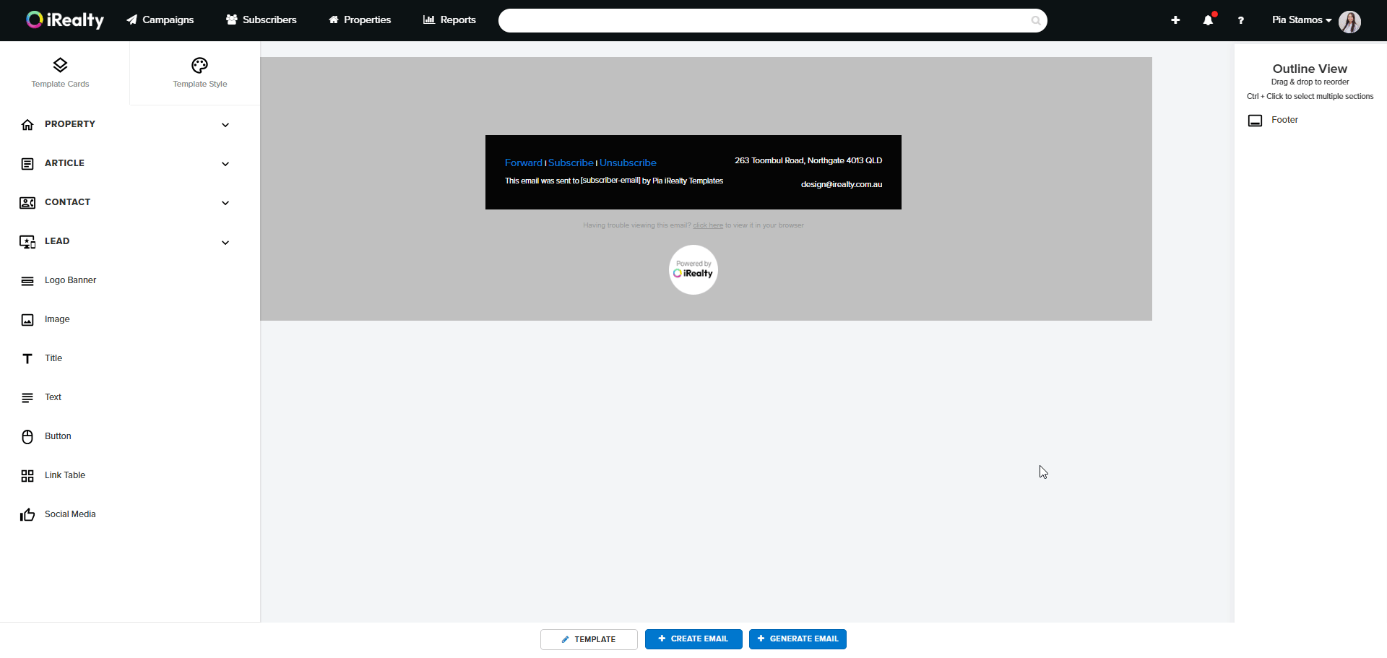This screenshot has width=1387, height=658.
Task: Open the Reports menu
Action: pyautogui.click(x=449, y=20)
